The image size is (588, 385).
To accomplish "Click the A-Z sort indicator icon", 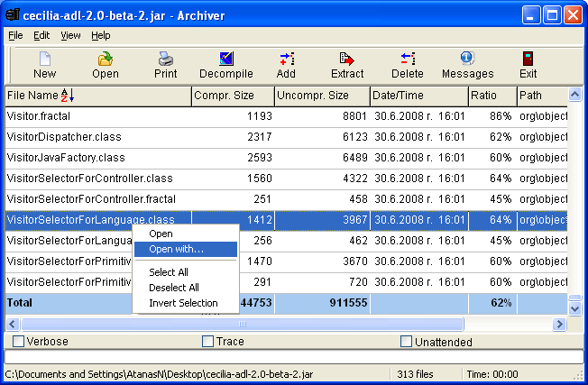I will click(68, 96).
